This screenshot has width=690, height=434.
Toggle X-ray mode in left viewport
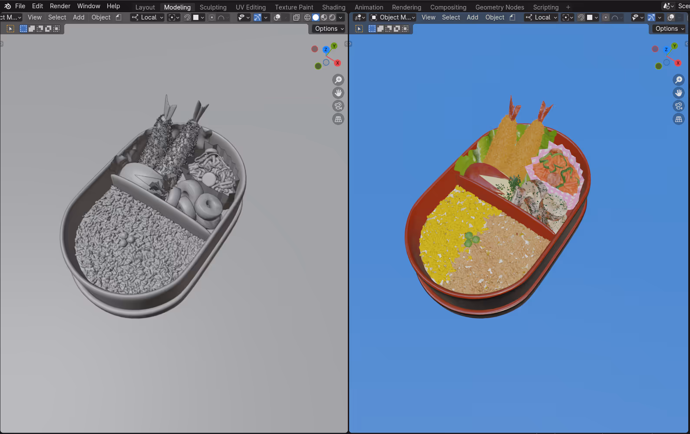(x=296, y=17)
